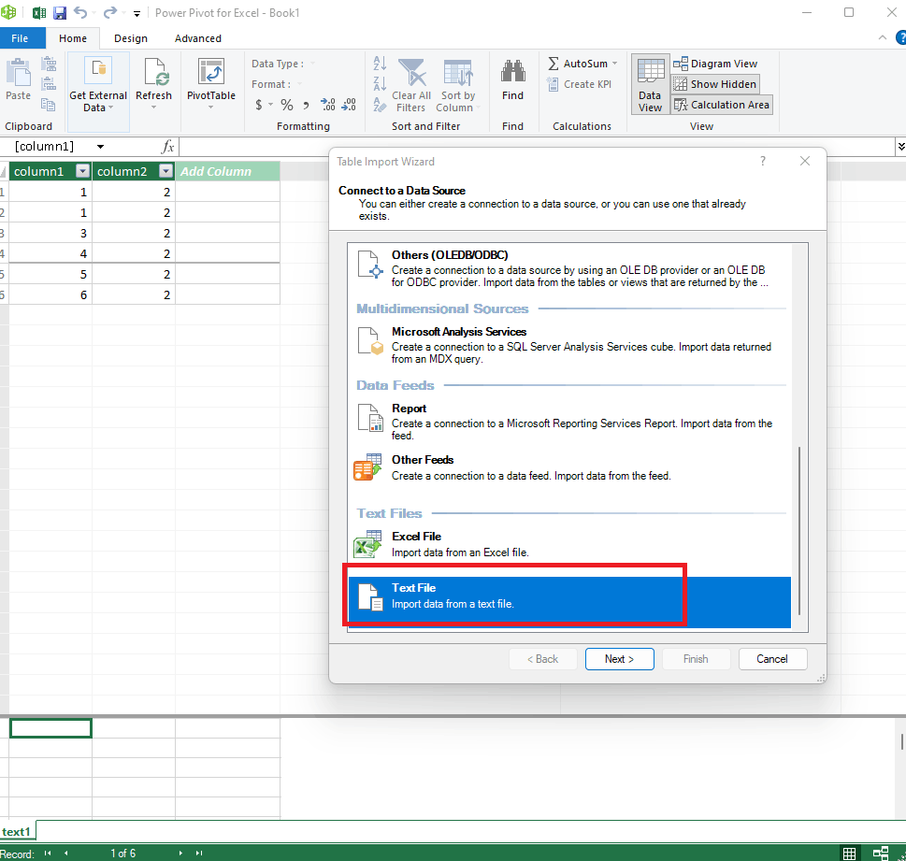Open the column name box dropdown
Viewport: 906px width, 861px height.
(x=101, y=147)
